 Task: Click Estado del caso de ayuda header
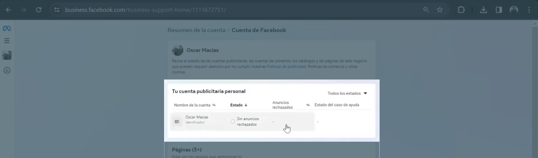[337, 105]
